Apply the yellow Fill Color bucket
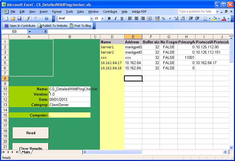The height and width of the screenshot is (161, 235). coord(215,18)
